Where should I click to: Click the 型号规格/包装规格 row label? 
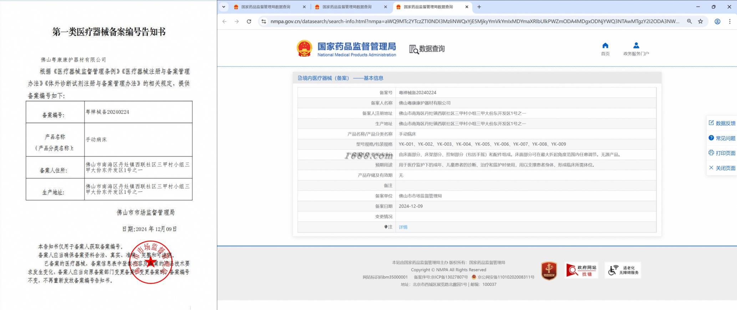pos(374,144)
